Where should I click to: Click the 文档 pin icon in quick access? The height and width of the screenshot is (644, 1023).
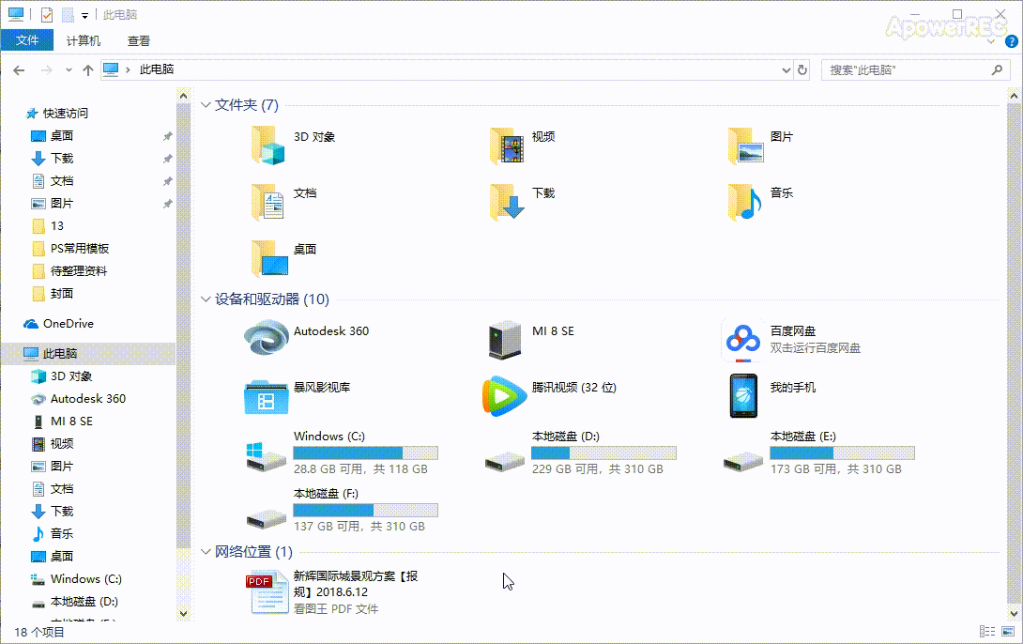(x=168, y=181)
